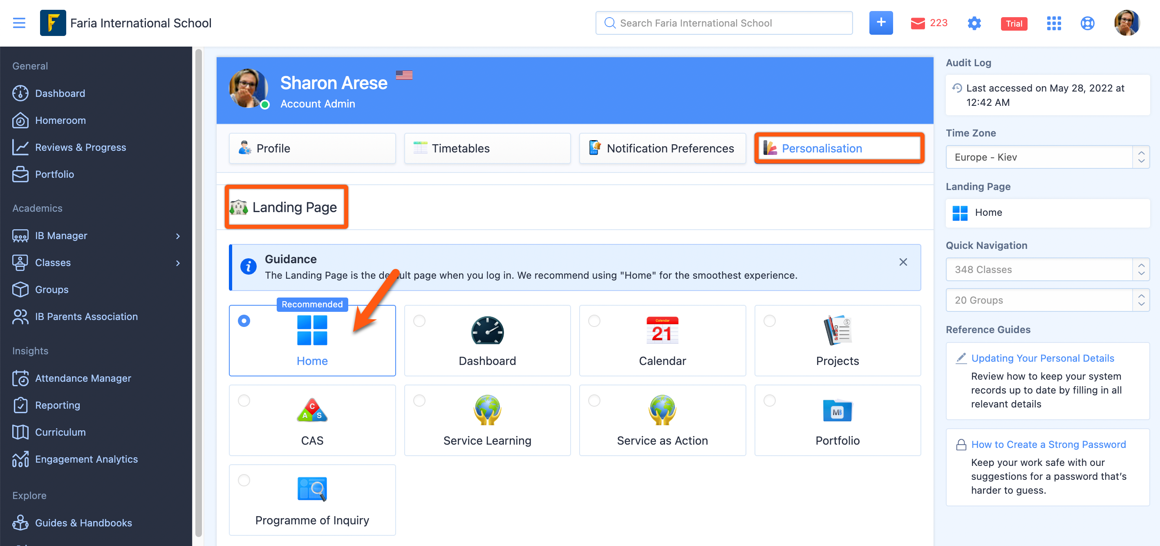
Task: Select Service Learning radio button
Action: (419, 401)
